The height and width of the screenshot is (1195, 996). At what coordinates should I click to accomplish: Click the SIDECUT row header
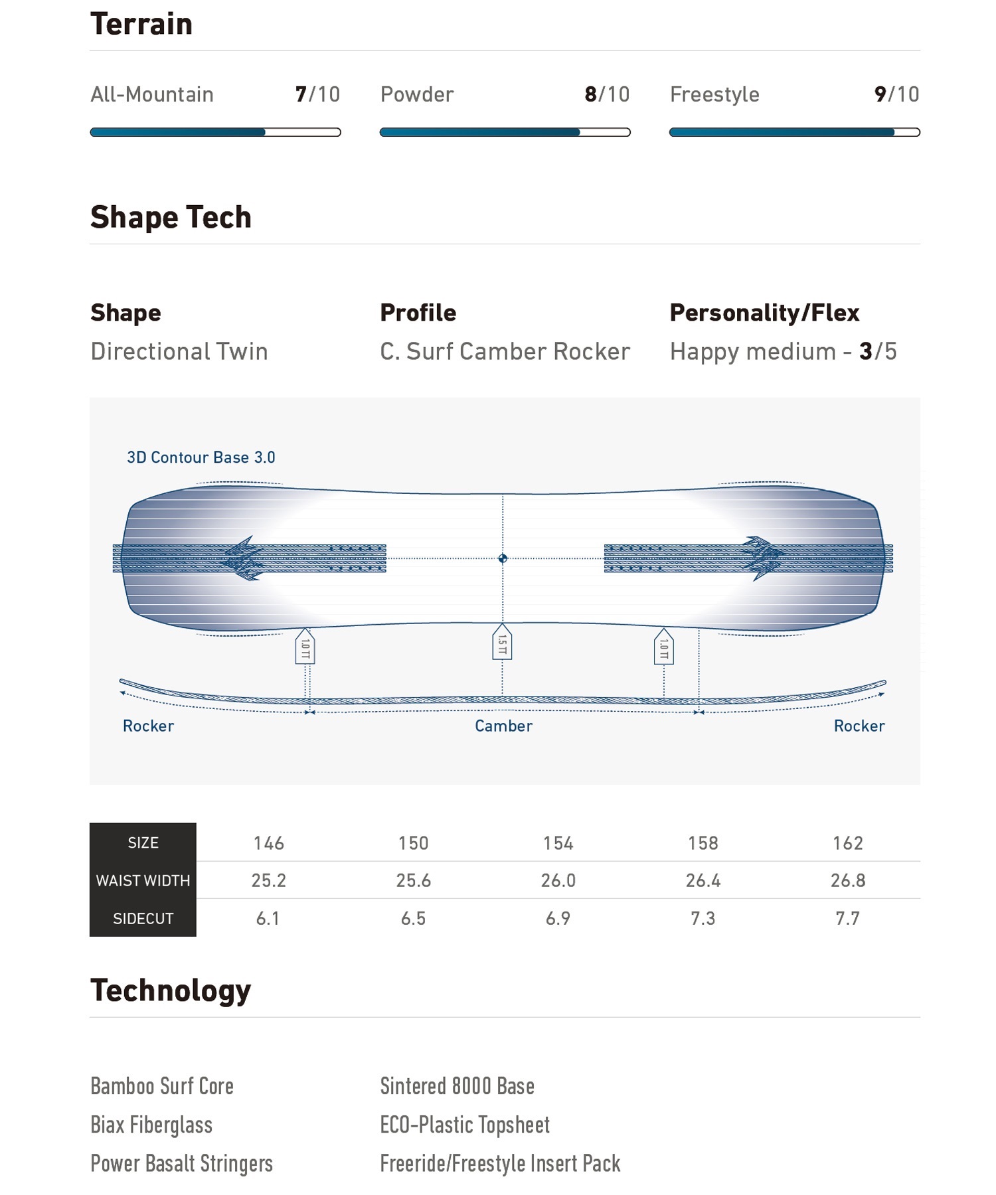[x=143, y=918]
